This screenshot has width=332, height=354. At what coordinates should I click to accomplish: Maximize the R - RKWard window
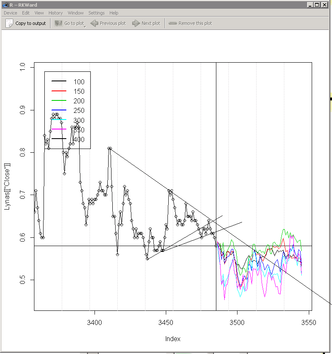pyautogui.click(x=317, y=5)
